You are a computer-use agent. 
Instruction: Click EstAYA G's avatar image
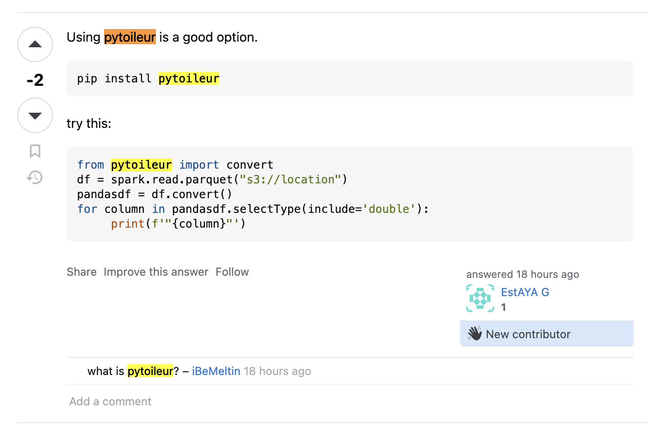[x=480, y=298]
